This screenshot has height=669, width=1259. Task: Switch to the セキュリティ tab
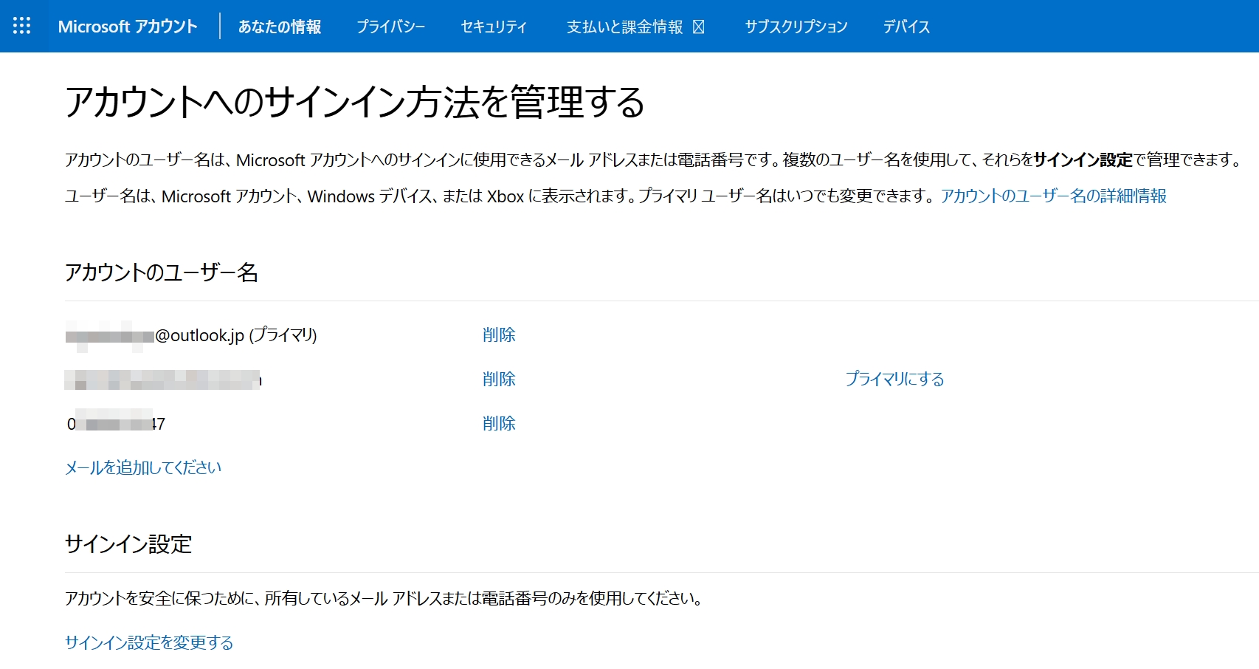click(x=494, y=27)
